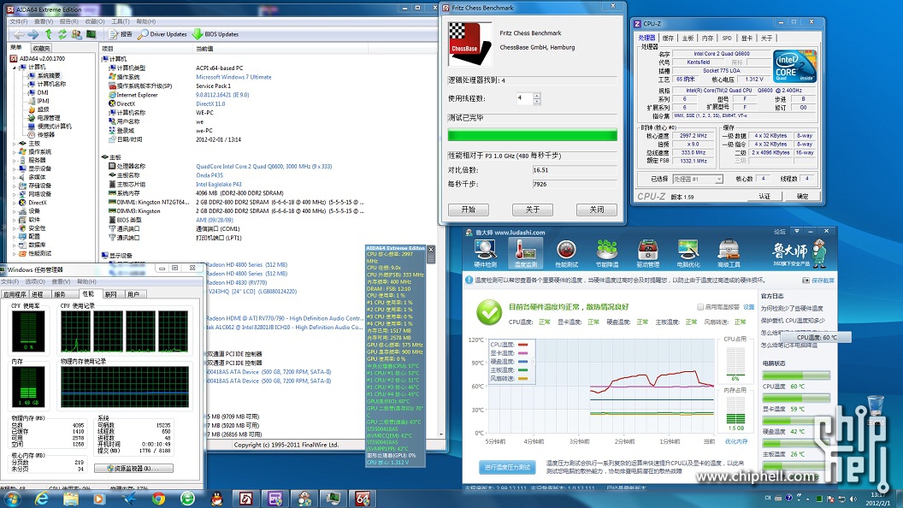The height and width of the screenshot is (508, 903).
Task: Open 硬件检测 in Ludashi toolbar
Action: pos(485,253)
